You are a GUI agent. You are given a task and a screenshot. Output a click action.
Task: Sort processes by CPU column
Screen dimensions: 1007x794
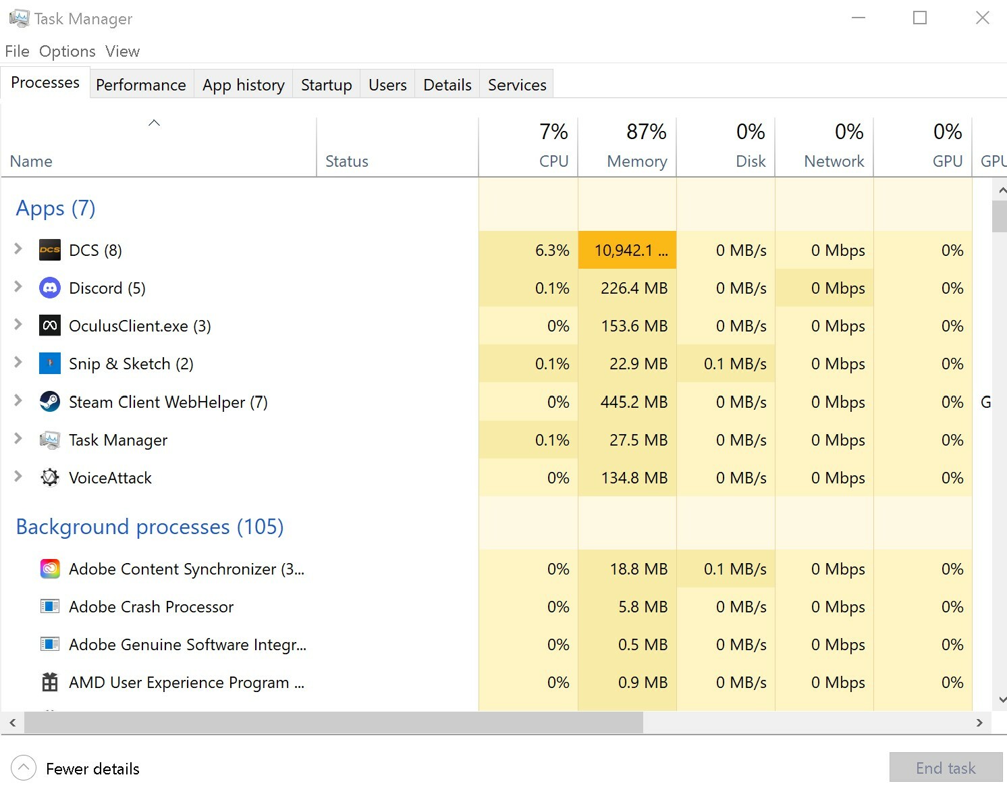click(528, 147)
